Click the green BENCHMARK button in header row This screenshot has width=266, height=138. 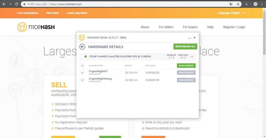(x=186, y=66)
